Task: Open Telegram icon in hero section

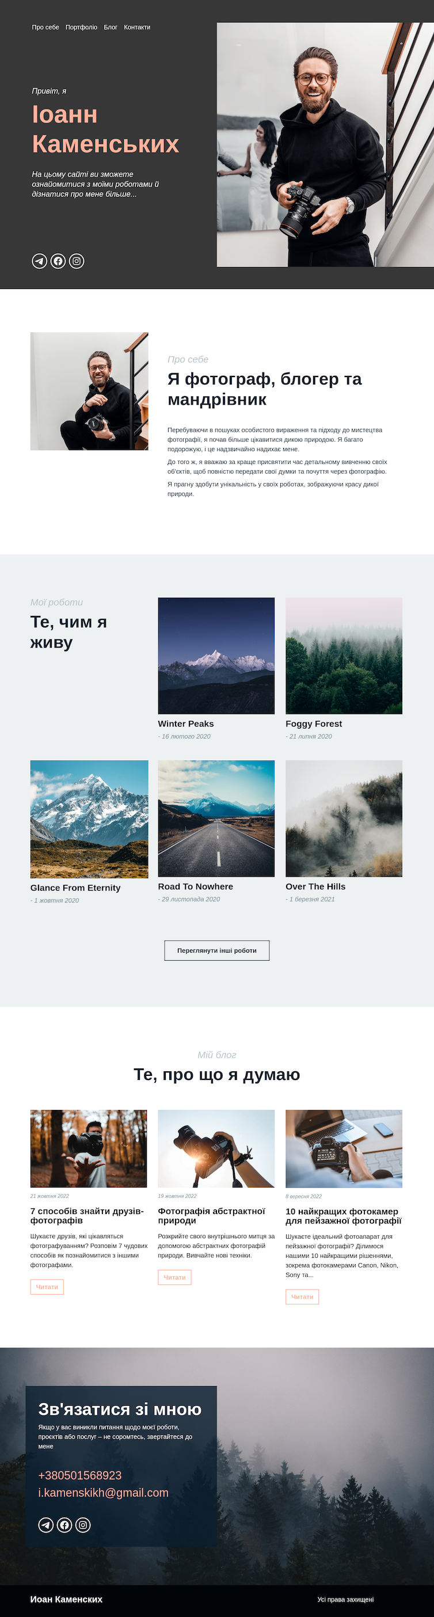Action: tap(40, 261)
